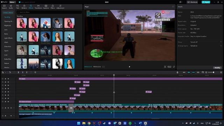Viewport: 224px width, 126px height.
Task: Open the Adjustment tab
Action: tap(60, 7)
